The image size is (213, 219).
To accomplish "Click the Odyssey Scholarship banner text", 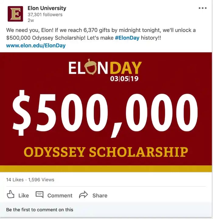I will pos(105,151).
